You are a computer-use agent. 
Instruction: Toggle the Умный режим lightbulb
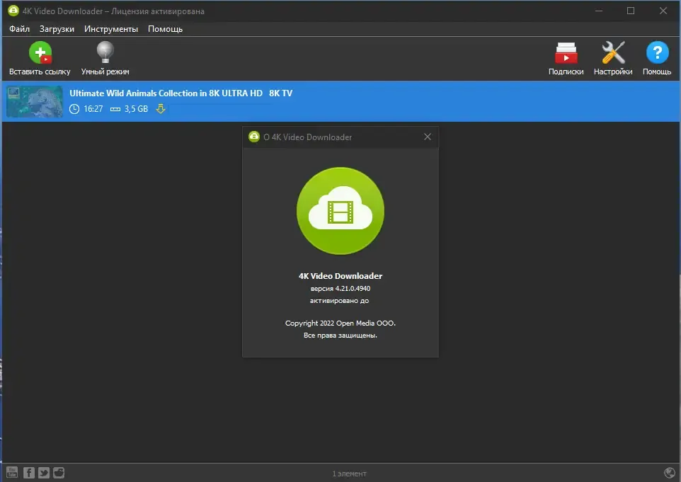coord(105,52)
